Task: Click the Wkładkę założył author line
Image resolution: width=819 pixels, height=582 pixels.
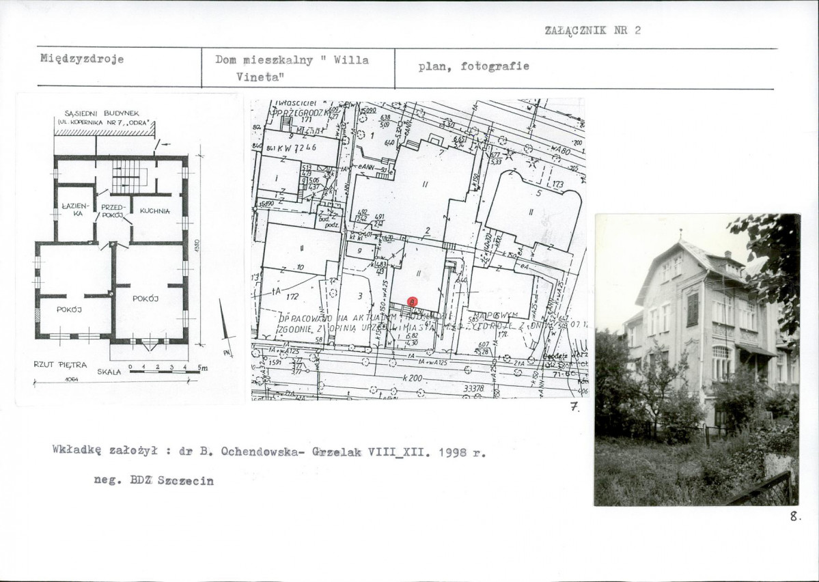Action: [269, 451]
